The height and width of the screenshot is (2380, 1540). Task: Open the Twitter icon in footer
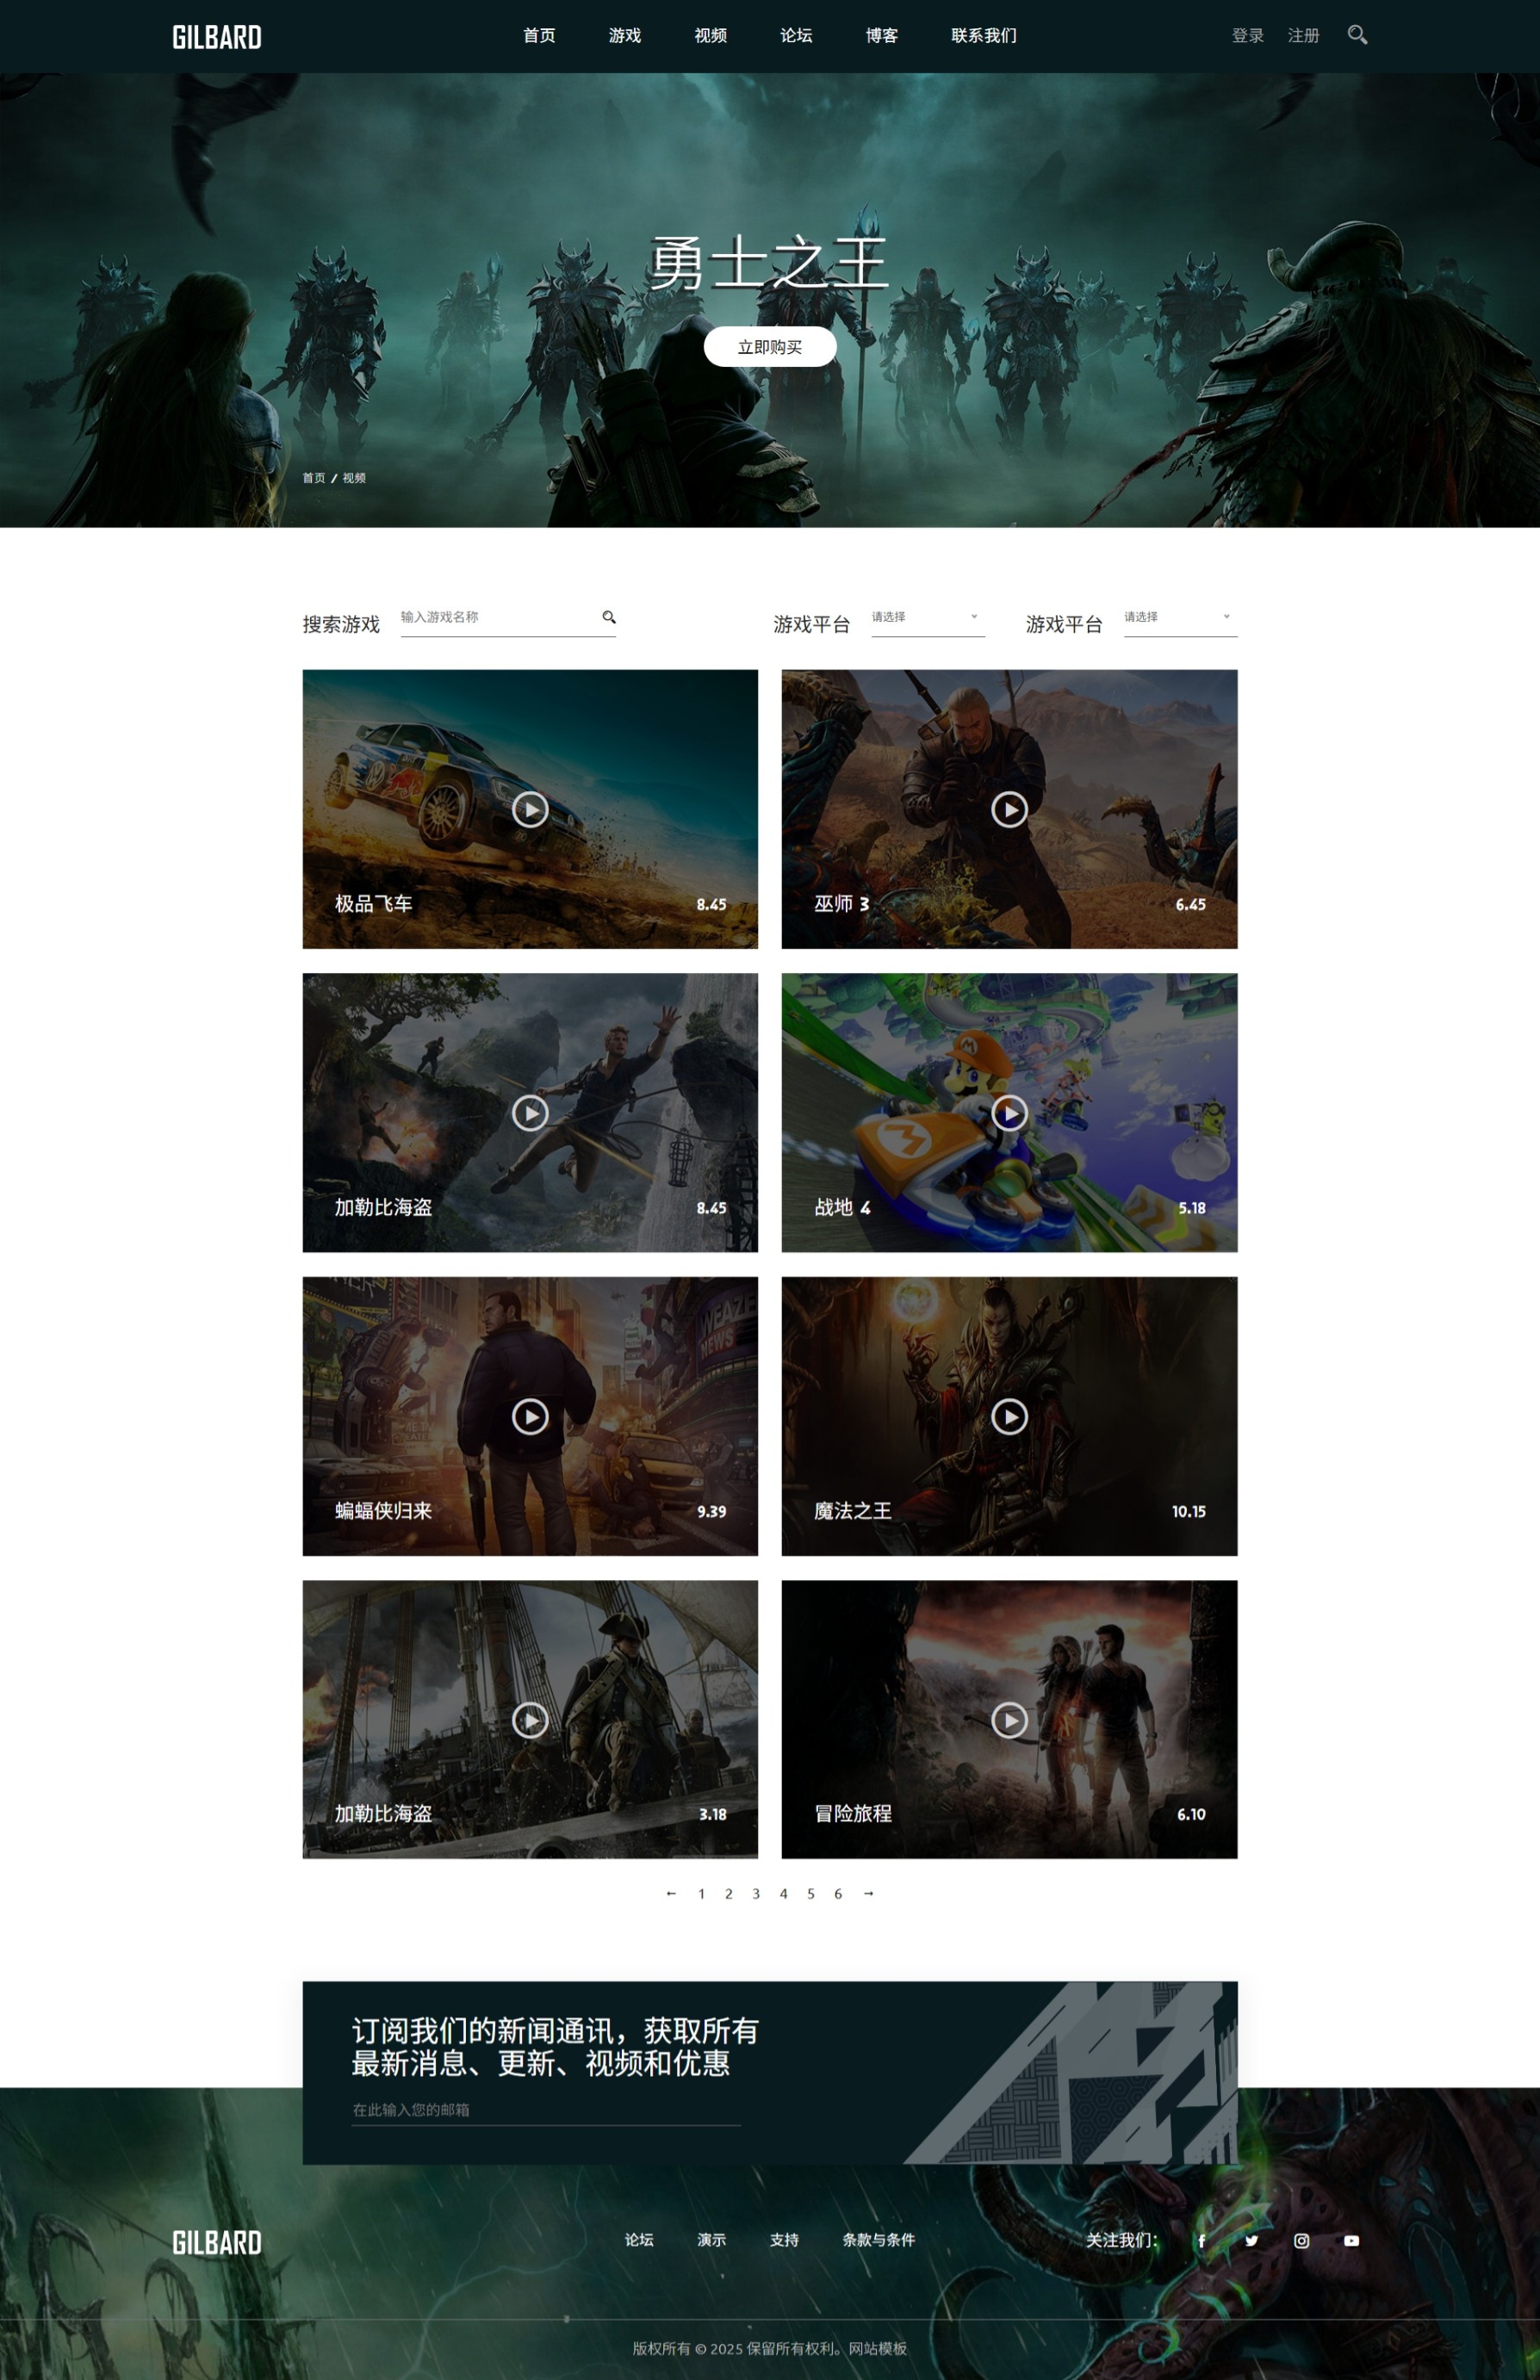1251,2240
